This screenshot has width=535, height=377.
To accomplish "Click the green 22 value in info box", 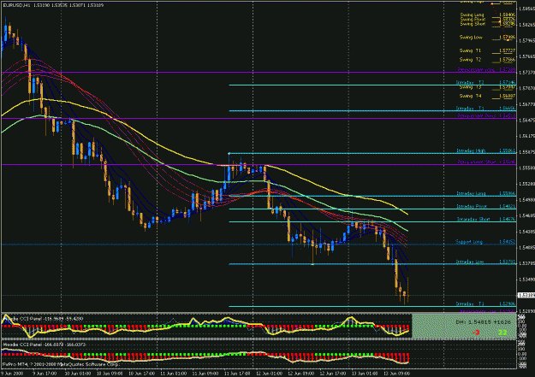I will point(502,333).
